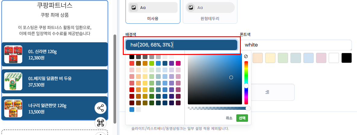
Task: Click the 신라면 product thumbnail
Action: coord(13,54)
